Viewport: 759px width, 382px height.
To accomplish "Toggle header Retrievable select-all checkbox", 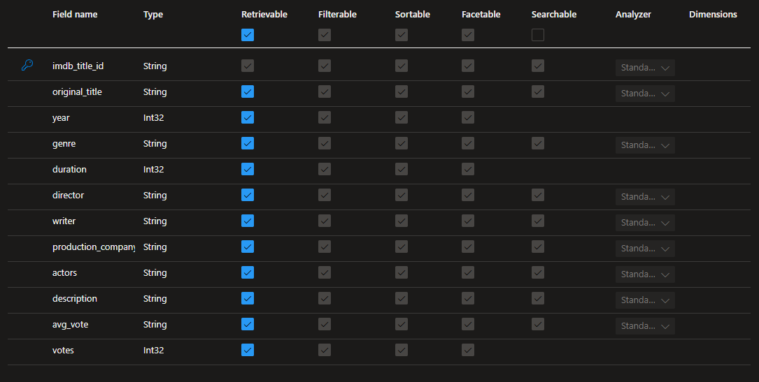I will tap(248, 35).
